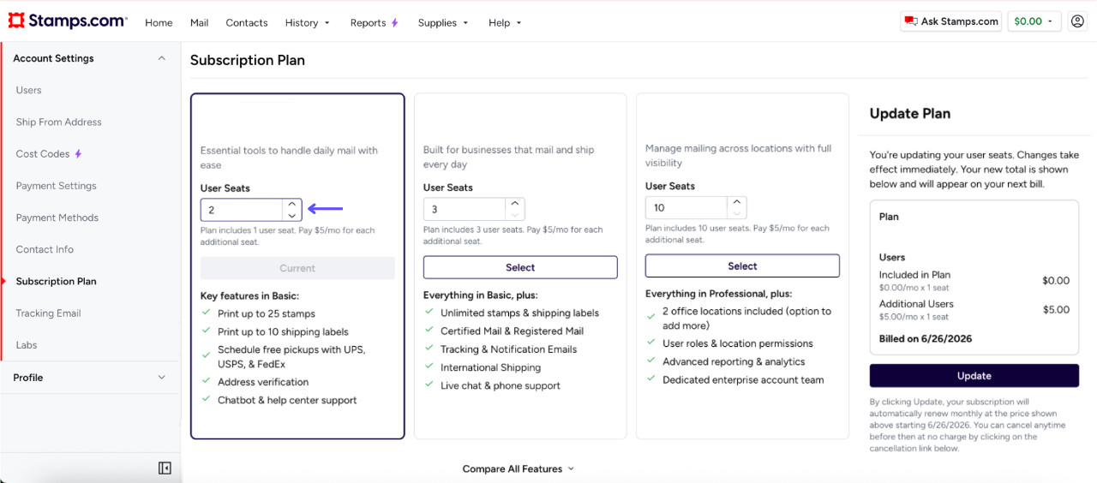1097x483 pixels.
Task: Click 'Advanced reporting & analytics' feature
Action: (x=734, y=362)
